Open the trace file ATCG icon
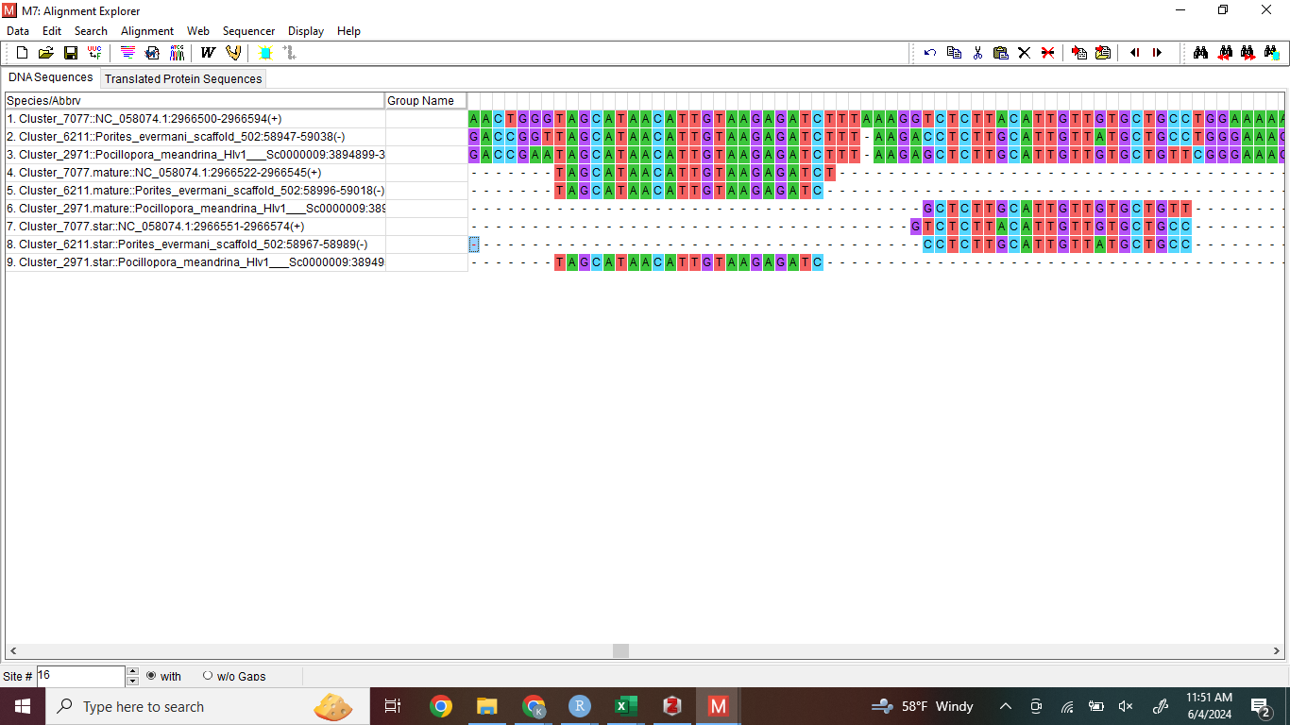1290x725 pixels. (x=177, y=53)
